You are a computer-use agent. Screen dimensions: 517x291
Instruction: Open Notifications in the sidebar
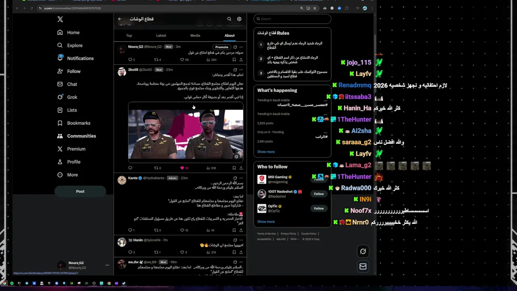(x=76, y=58)
